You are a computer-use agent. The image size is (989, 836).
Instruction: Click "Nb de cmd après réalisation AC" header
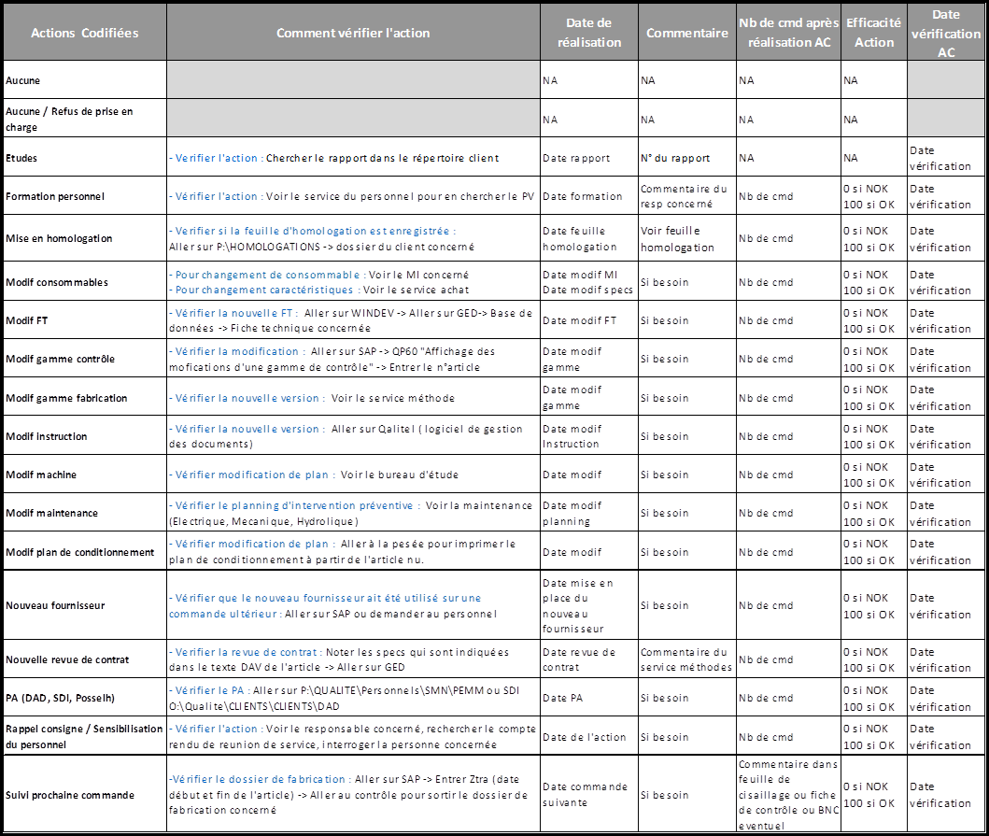click(x=789, y=33)
